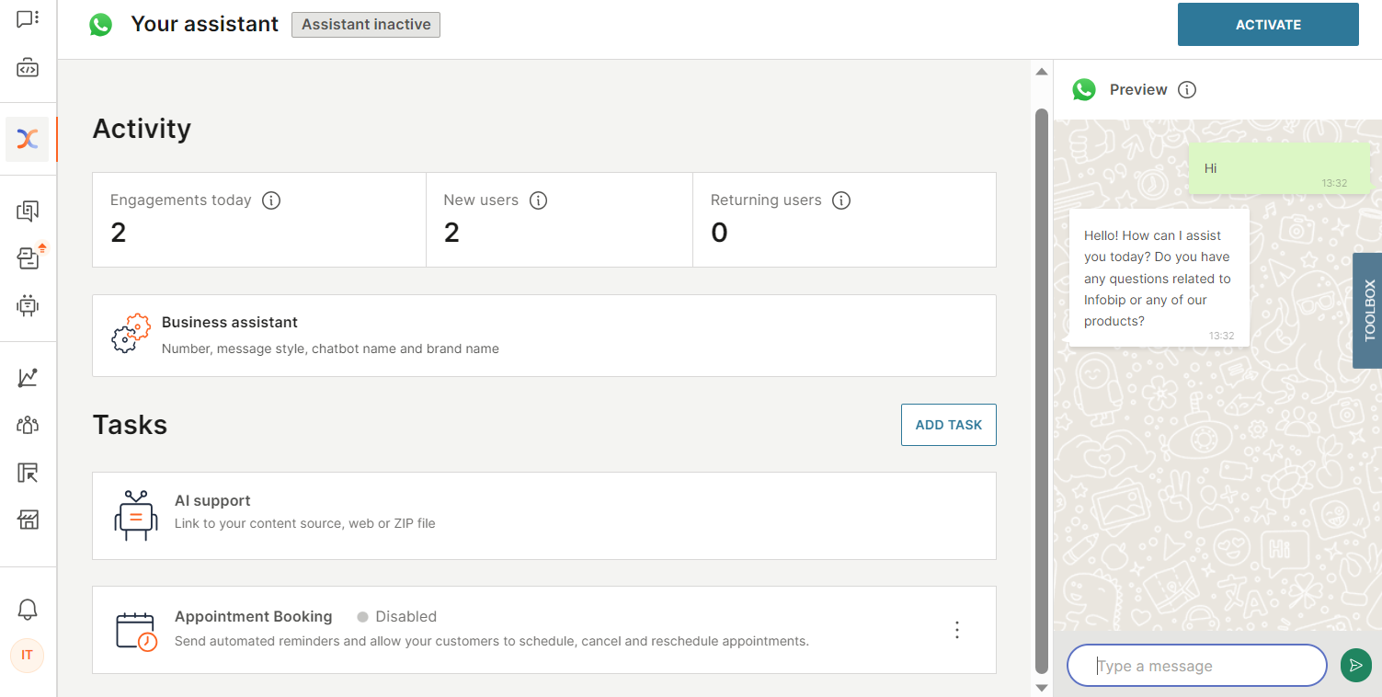Click the WhatsApp logo beside Your assistant
This screenshot has width=1382, height=697.
point(100,25)
